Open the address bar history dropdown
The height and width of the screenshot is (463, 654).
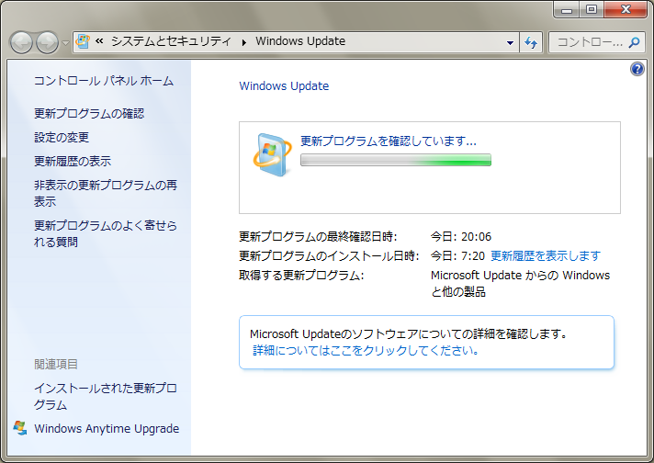510,42
